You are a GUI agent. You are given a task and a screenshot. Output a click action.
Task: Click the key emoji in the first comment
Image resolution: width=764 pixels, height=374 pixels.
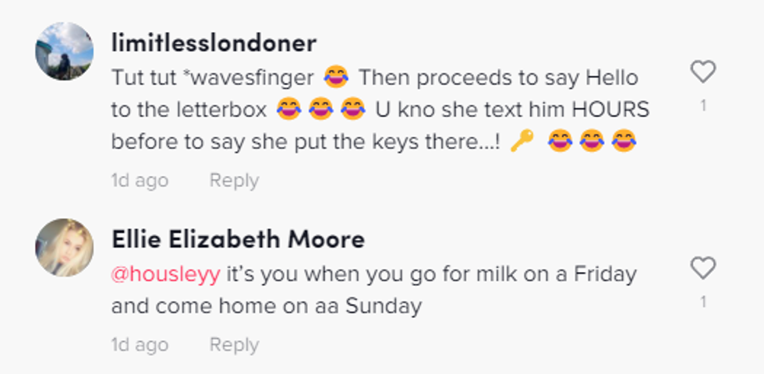point(522,142)
